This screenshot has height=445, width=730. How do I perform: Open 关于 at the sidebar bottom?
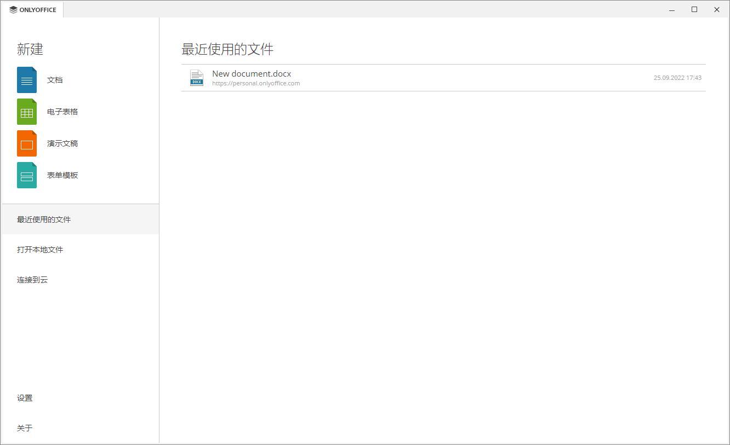[25, 427]
